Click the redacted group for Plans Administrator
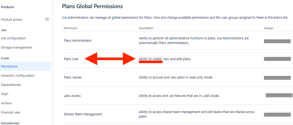Viewport: 293px width, 125px height. click(277, 41)
